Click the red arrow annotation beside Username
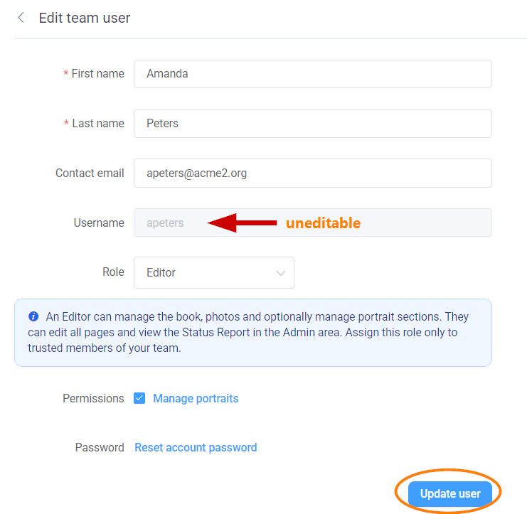 (242, 223)
